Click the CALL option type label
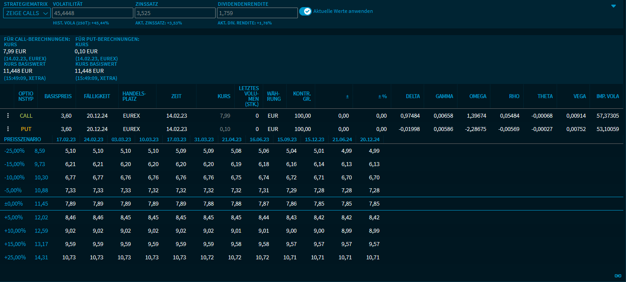Image resolution: width=626 pixels, height=282 pixels. click(26, 115)
